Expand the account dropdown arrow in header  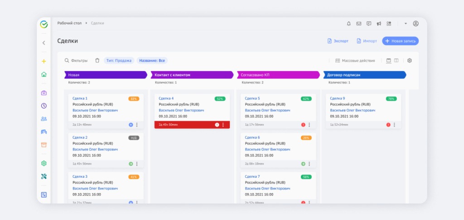(406, 24)
